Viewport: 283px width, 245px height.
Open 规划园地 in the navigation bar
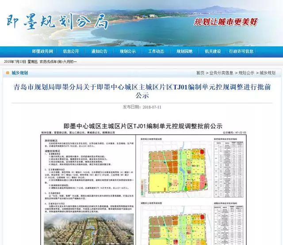[184, 51]
